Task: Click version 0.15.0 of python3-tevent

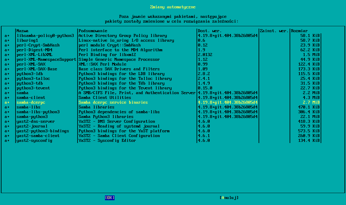Action: (205, 88)
